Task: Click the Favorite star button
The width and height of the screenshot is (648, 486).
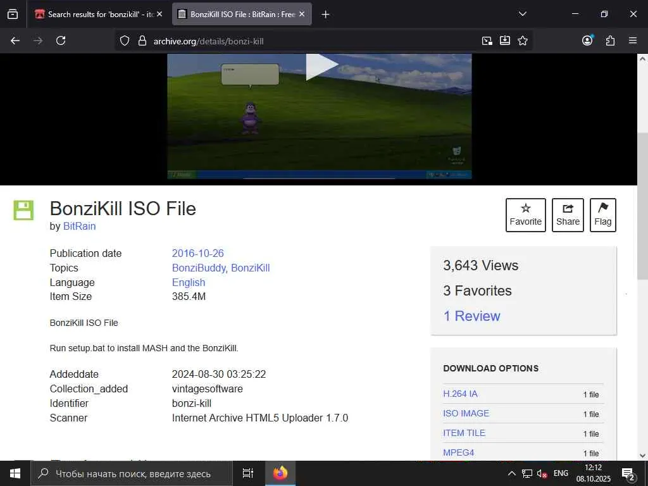Action: pyautogui.click(x=526, y=215)
